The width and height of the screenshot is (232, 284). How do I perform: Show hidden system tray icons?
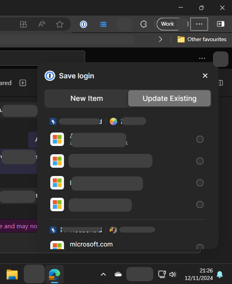click(103, 275)
